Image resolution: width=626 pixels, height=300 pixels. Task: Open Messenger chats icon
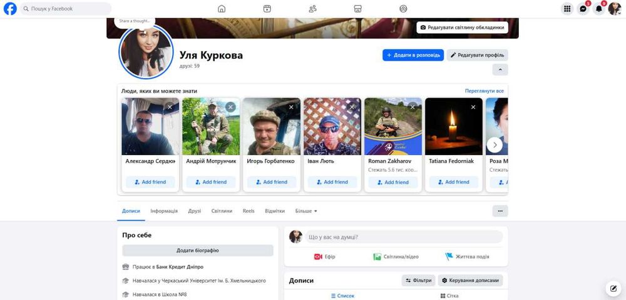click(583, 9)
